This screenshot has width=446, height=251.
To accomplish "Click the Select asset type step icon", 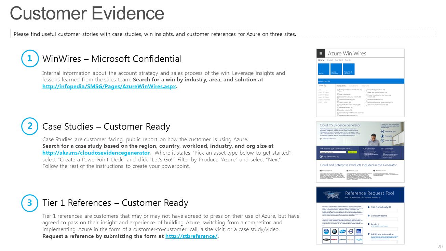I will (x=382, y=131).
